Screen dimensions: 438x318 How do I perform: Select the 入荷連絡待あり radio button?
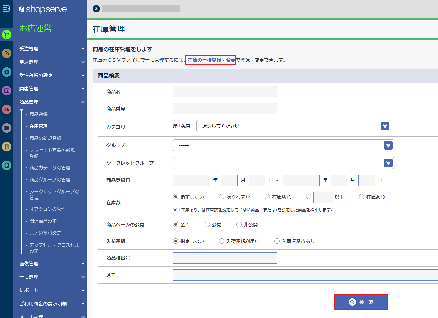point(277,241)
